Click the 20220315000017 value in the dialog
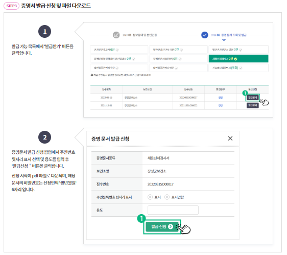Viewport: 287px width, 255px height. 160,184
